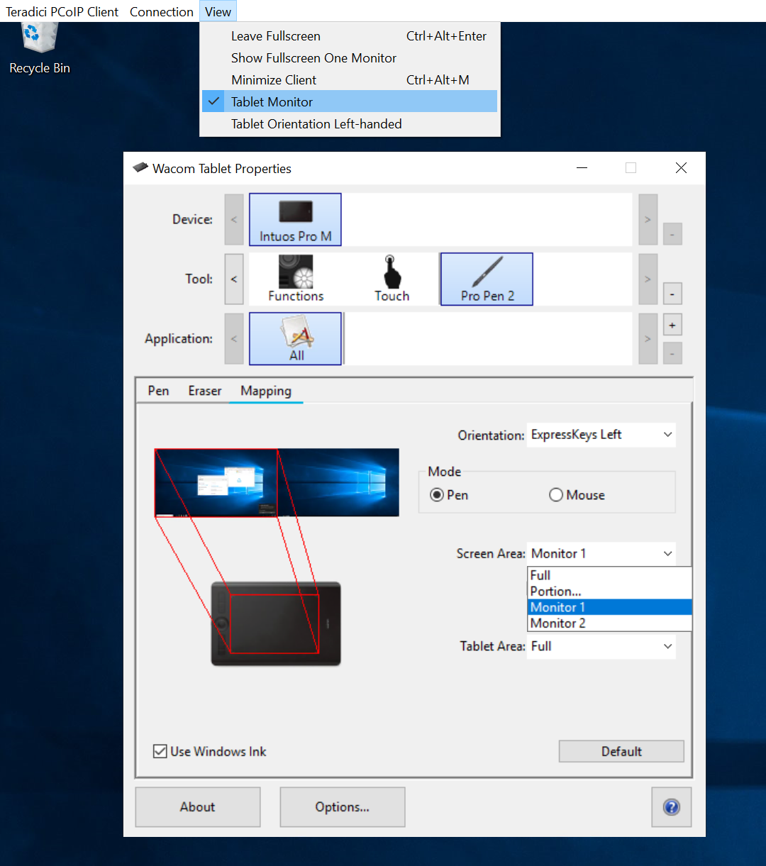Open the Tablet Area dropdown
This screenshot has height=866, width=766.
tap(601, 646)
